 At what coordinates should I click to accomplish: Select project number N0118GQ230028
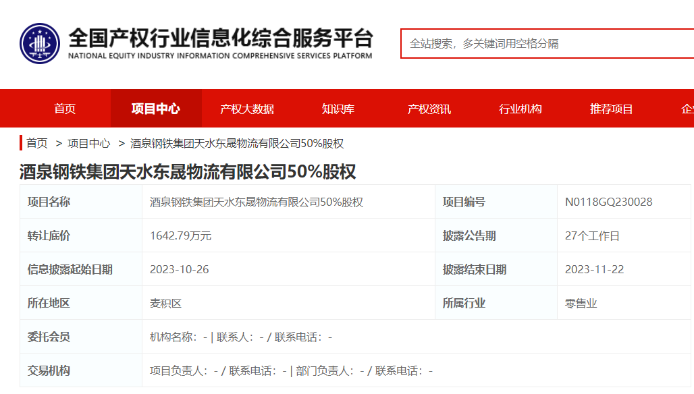(x=608, y=202)
